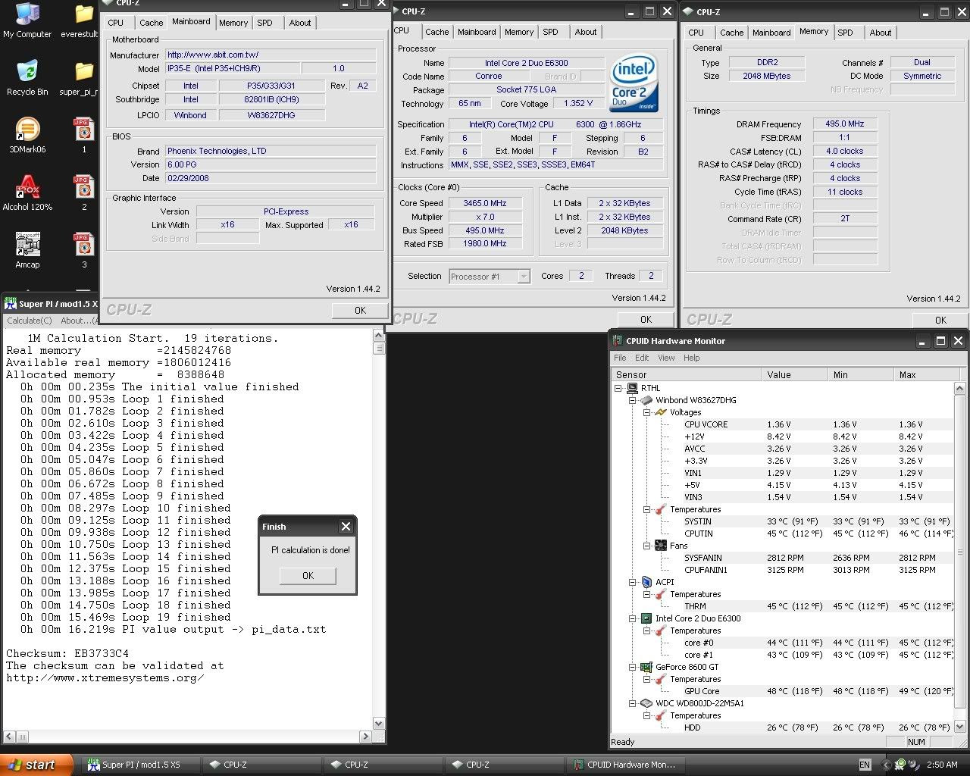Click DRAM Frequency value 495.0 MHz

tap(845, 124)
